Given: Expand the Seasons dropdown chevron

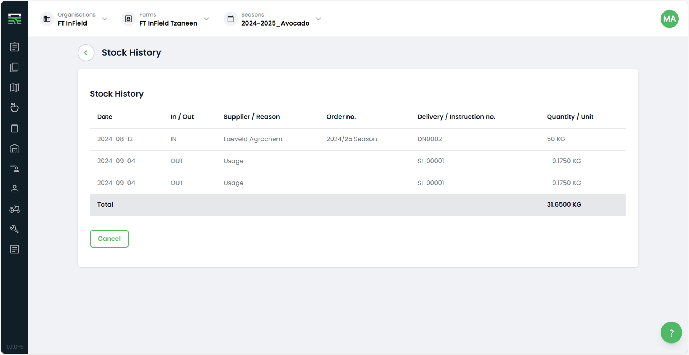Looking at the screenshot, I should (318, 19).
